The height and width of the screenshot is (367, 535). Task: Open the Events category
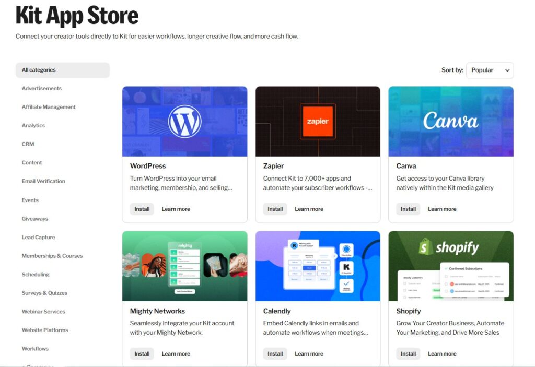click(x=30, y=200)
